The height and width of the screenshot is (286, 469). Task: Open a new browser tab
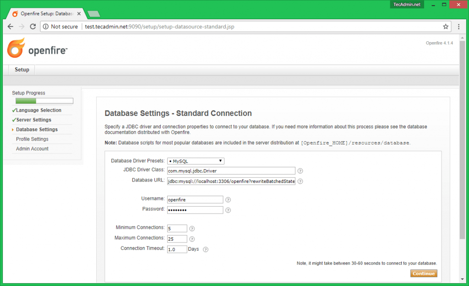click(94, 14)
